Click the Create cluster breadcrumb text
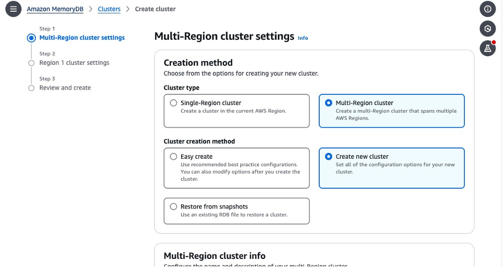Image resolution: width=503 pixels, height=267 pixels. coord(155,9)
